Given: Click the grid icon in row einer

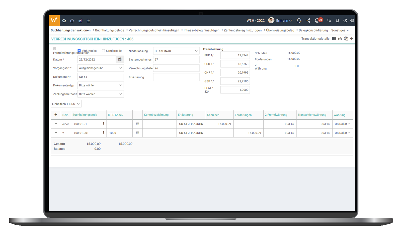Looking at the screenshot, I should click(137, 124).
